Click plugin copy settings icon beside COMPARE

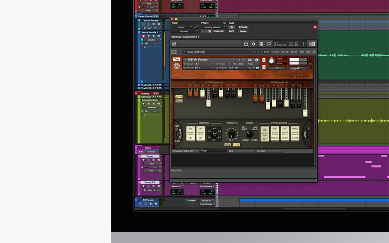(x=210, y=31)
